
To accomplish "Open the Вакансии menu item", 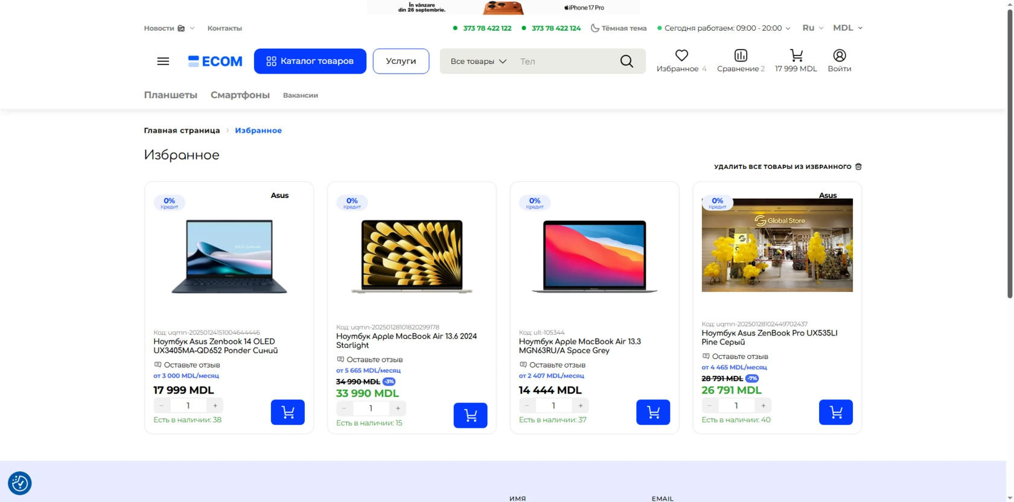I will point(301,95).
